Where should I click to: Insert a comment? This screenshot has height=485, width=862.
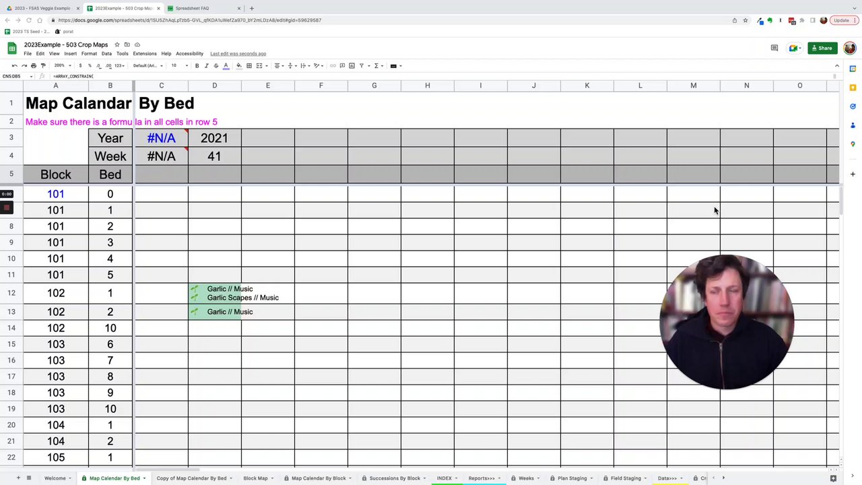click(x=342, y=65)
